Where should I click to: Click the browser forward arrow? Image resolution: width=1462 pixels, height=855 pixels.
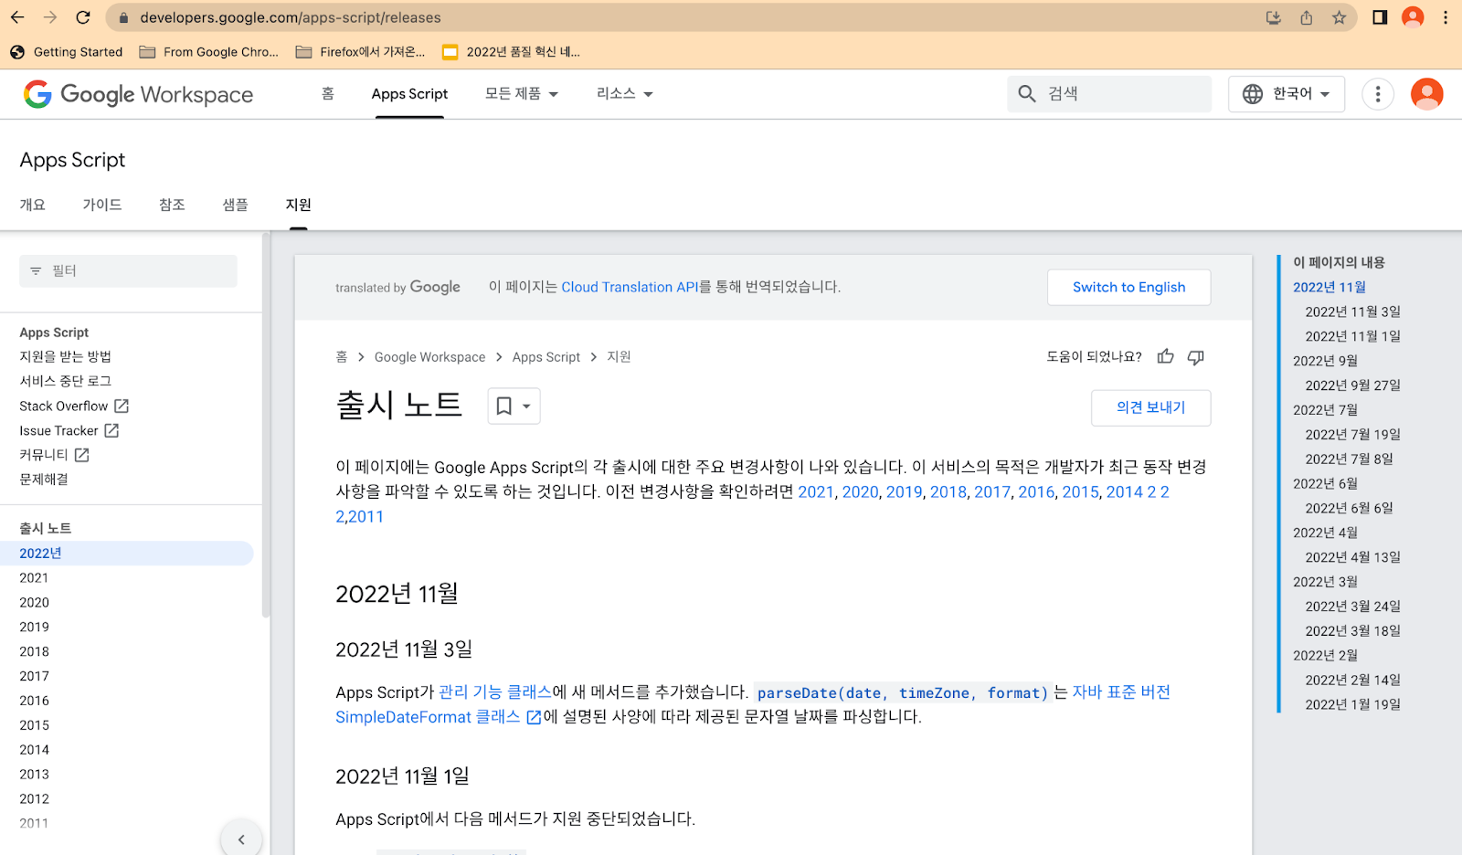50,17
